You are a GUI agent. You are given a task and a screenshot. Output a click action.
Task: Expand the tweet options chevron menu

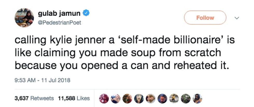click(236, 18)
